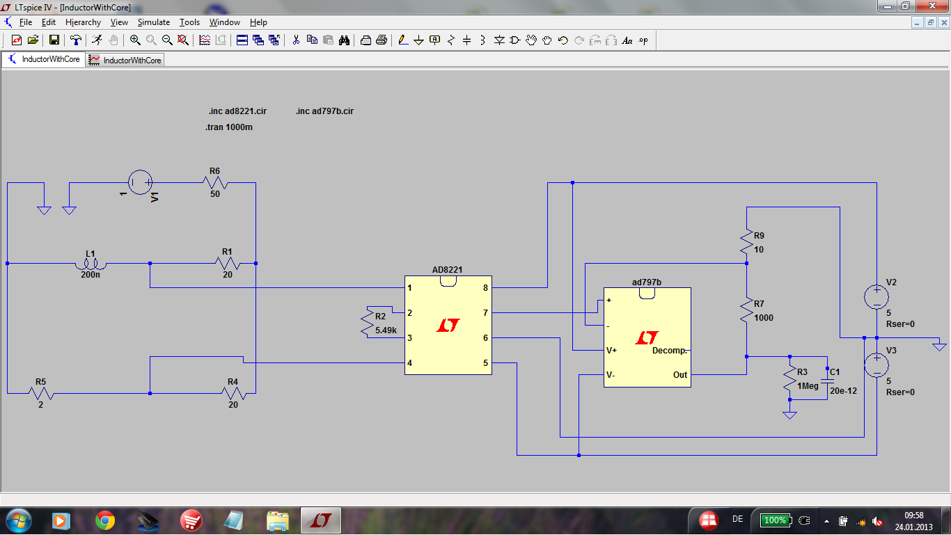Click the waveform autorange plot icon
951x535 pixels.
click(x=205, y=40)
